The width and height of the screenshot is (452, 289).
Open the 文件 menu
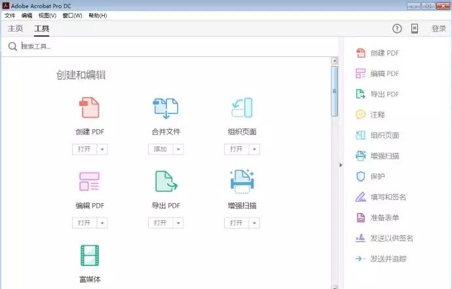point(10,16)
